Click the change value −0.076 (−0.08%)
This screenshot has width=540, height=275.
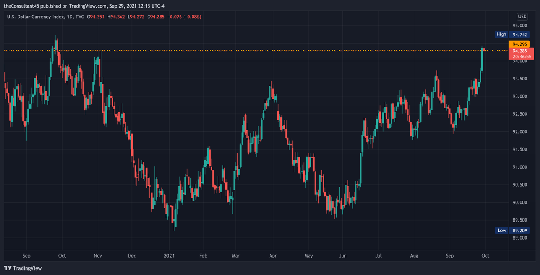tap(185, 17)
